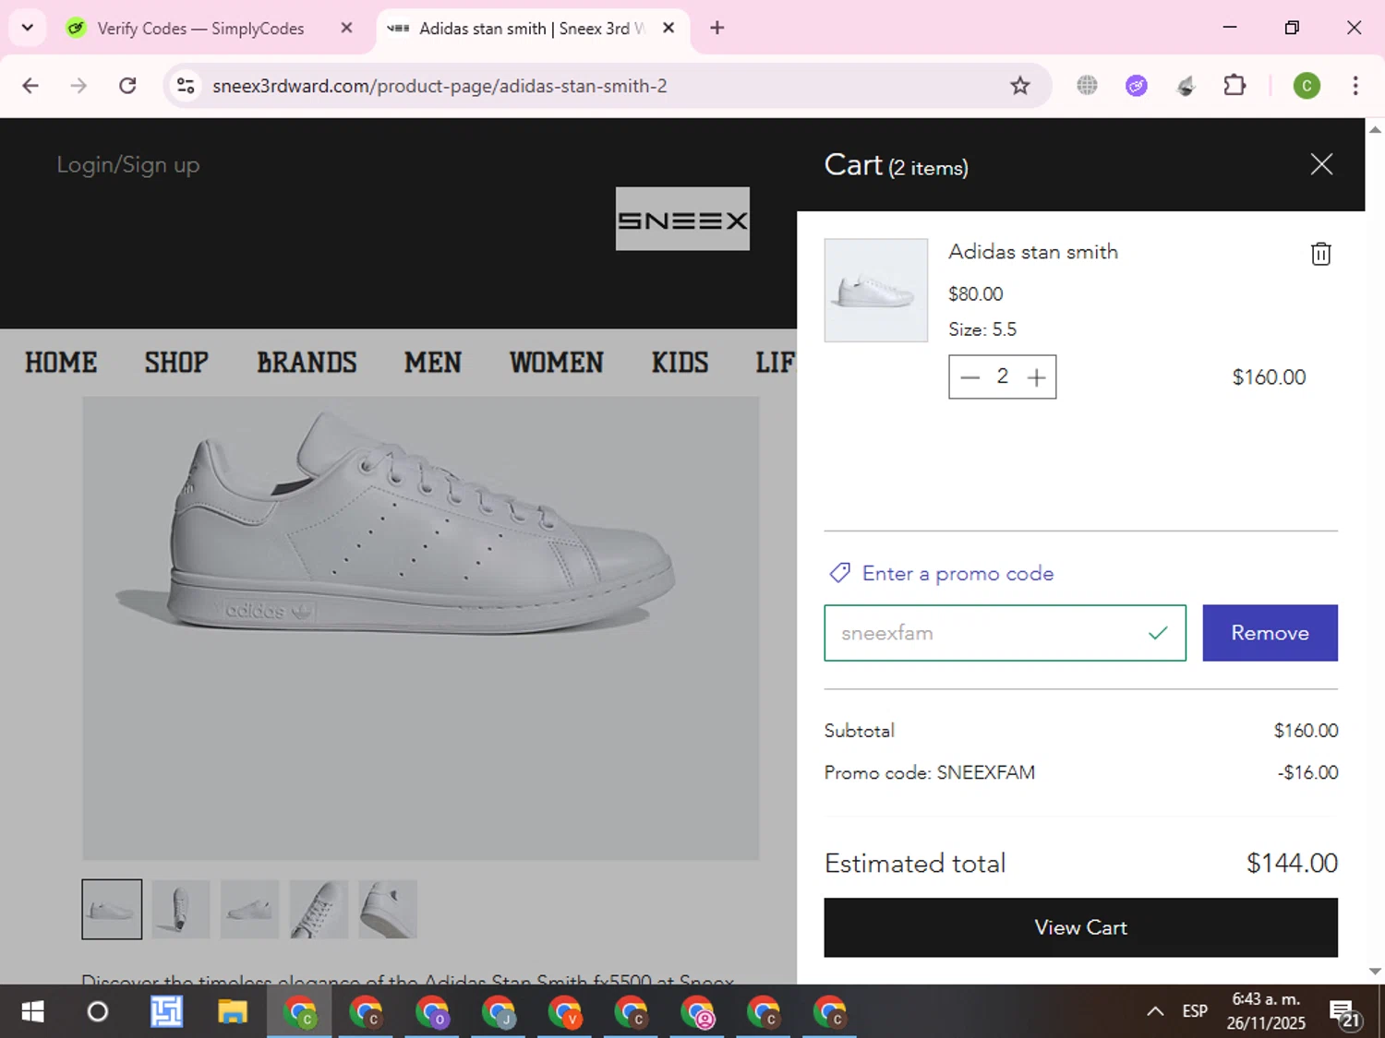
Task: Click the large shoe product image
Action: (x=420, y=628)
